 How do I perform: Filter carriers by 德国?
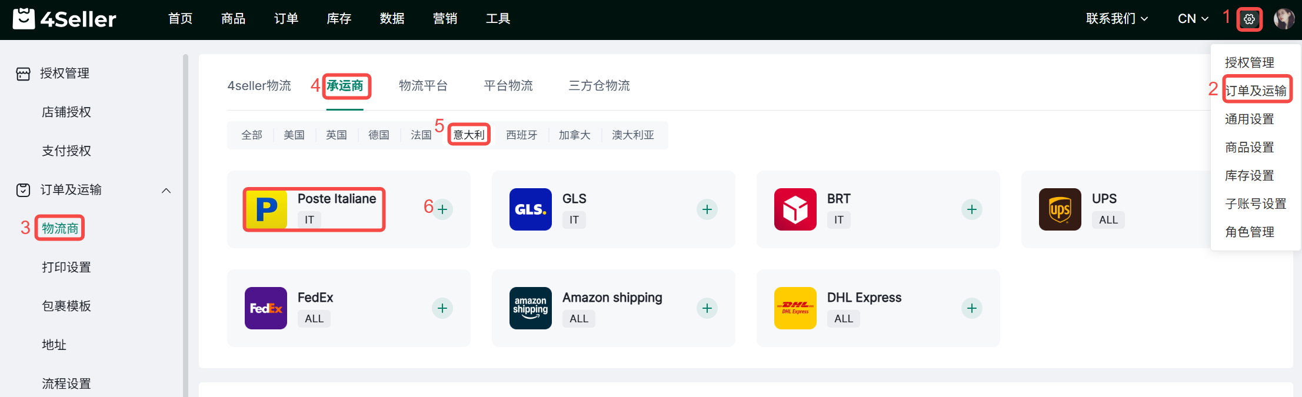(378, 135)
